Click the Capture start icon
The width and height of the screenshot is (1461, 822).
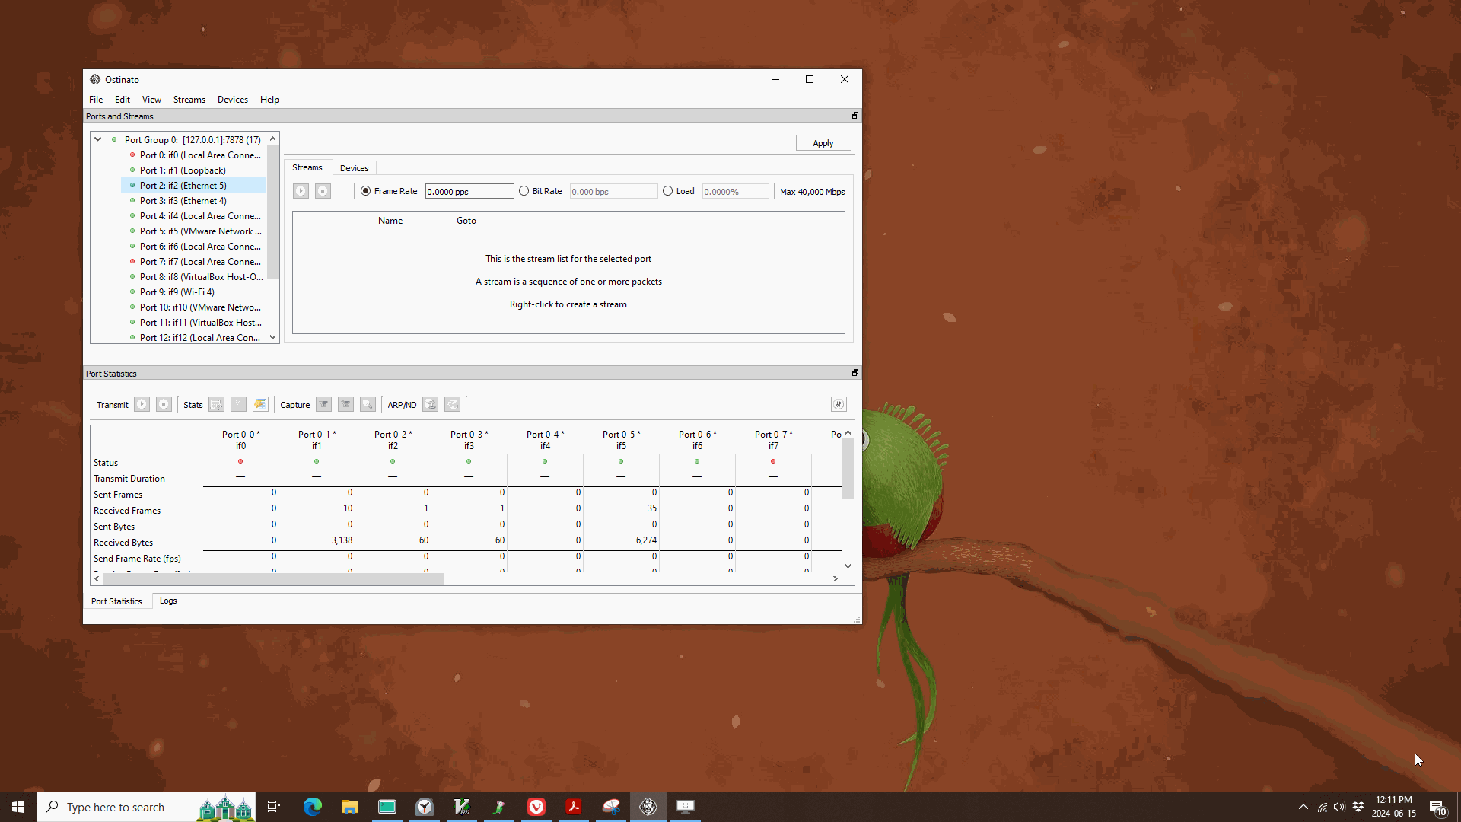(322, 403)
